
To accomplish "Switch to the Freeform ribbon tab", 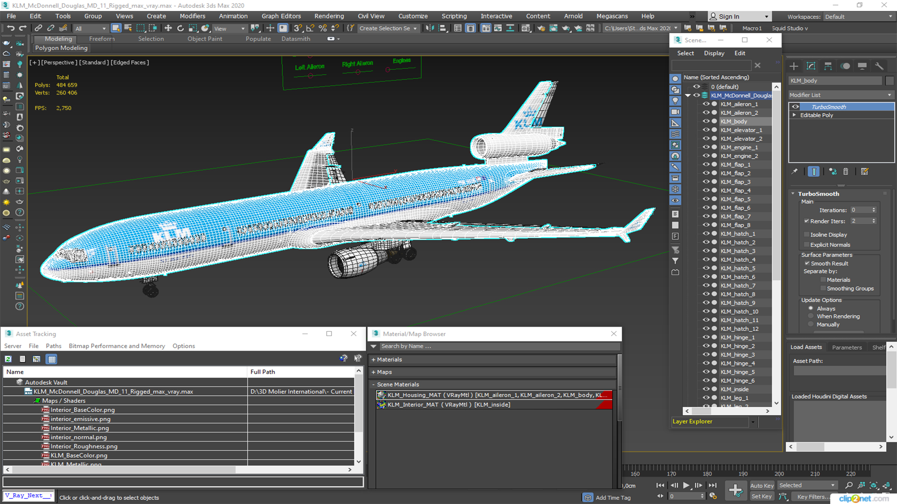I will pos(101,39).
